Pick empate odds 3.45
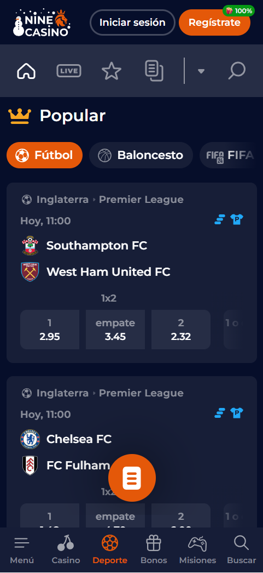 (x=115, y=330)
